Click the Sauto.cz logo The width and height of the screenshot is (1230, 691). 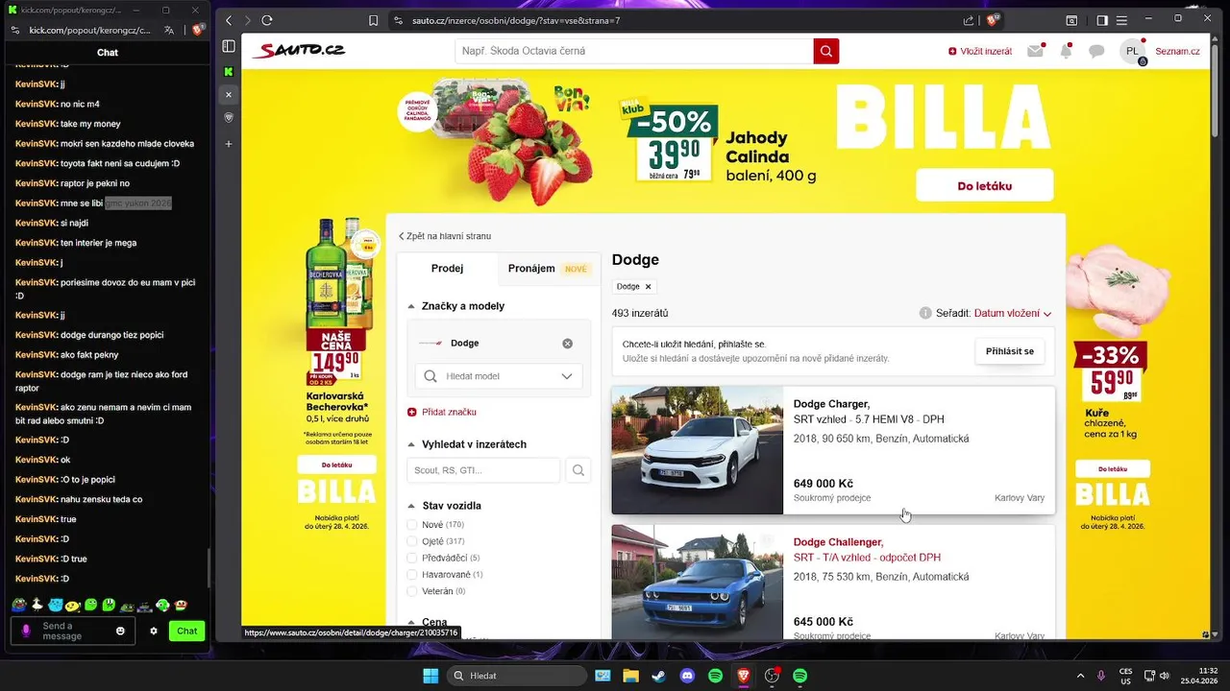coord(298,51)
